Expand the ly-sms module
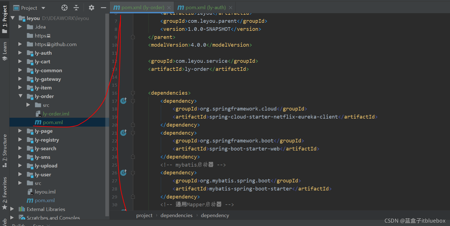450x226 pixels. pyautogui.click(x=20, y=157)
